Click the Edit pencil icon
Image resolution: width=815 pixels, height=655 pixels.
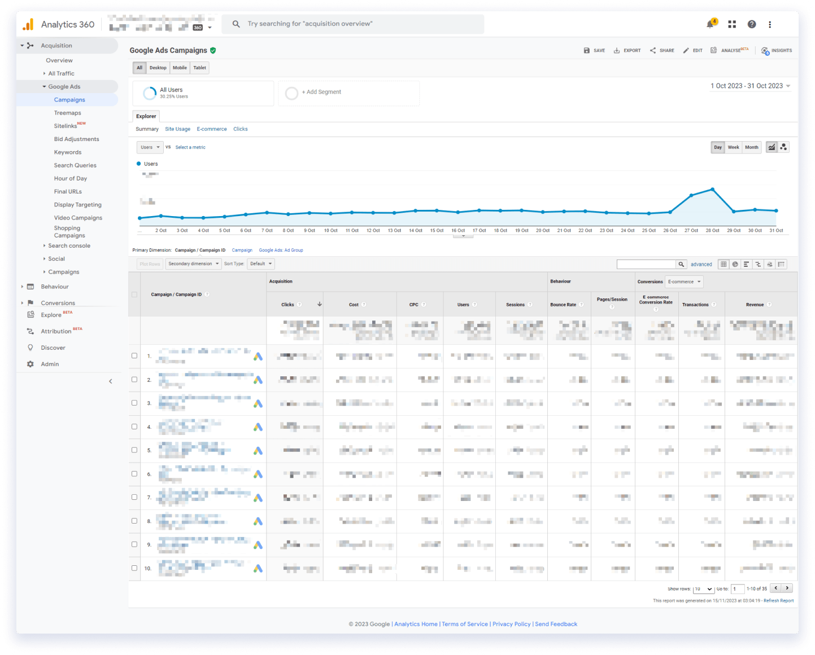686,50
